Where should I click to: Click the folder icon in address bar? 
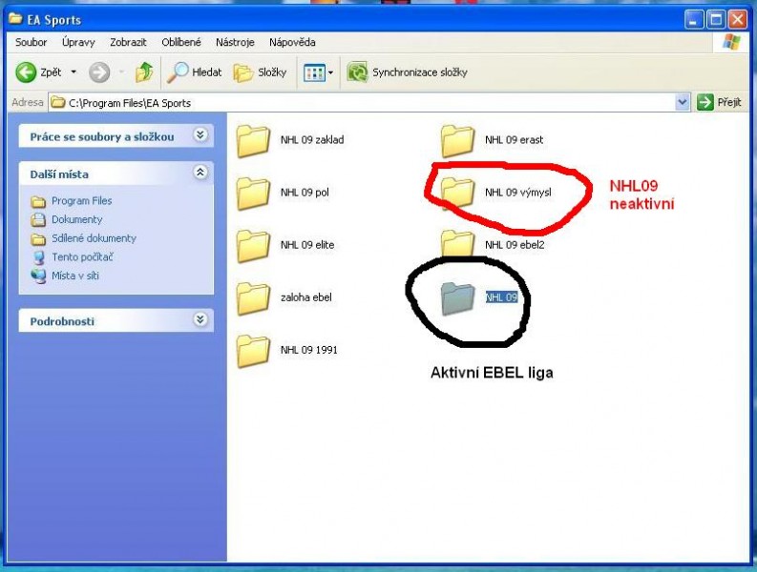click(58, 102)
